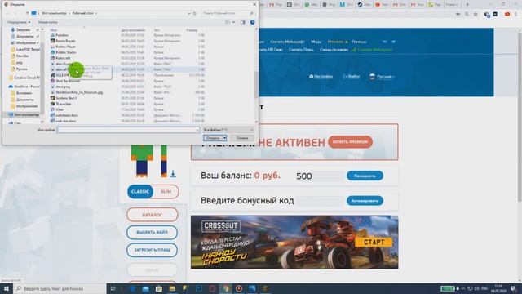Sort files by the date modified column
This screenshot has height=294, width=522.
(133, 30)
